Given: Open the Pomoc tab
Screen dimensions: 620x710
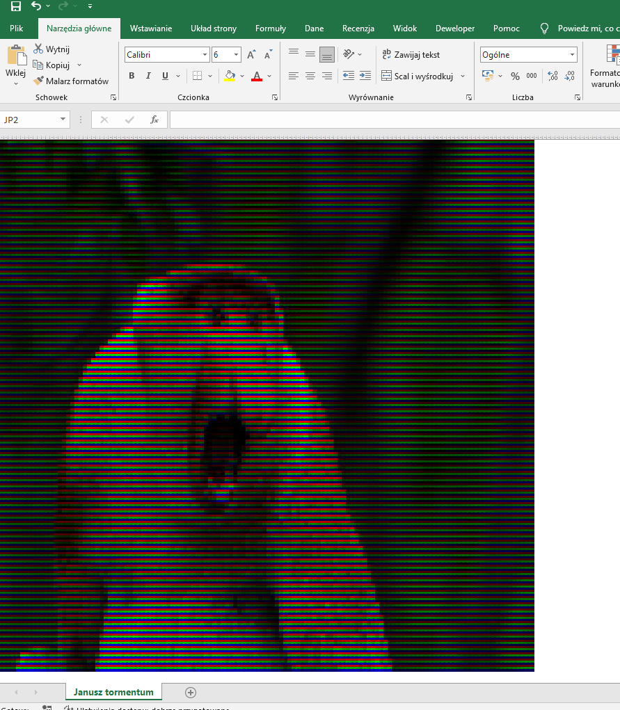Looking at the screenshot, I should [x=507, y=28].
